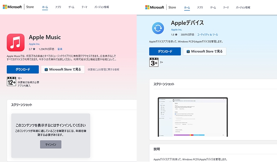Click the Microsoft logo on Apple Music page
This screenshot has width=277, height=162.
(12, 7)
